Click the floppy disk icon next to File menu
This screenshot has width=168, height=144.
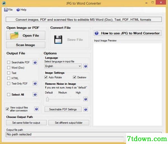tap(6, 10)
